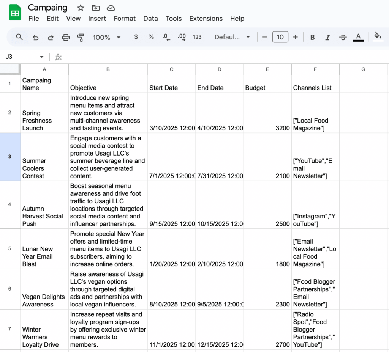This screenshot has height=352, width=389.
Task: Open the zoom 100% dropdown
Action: (x=107, y=37)
